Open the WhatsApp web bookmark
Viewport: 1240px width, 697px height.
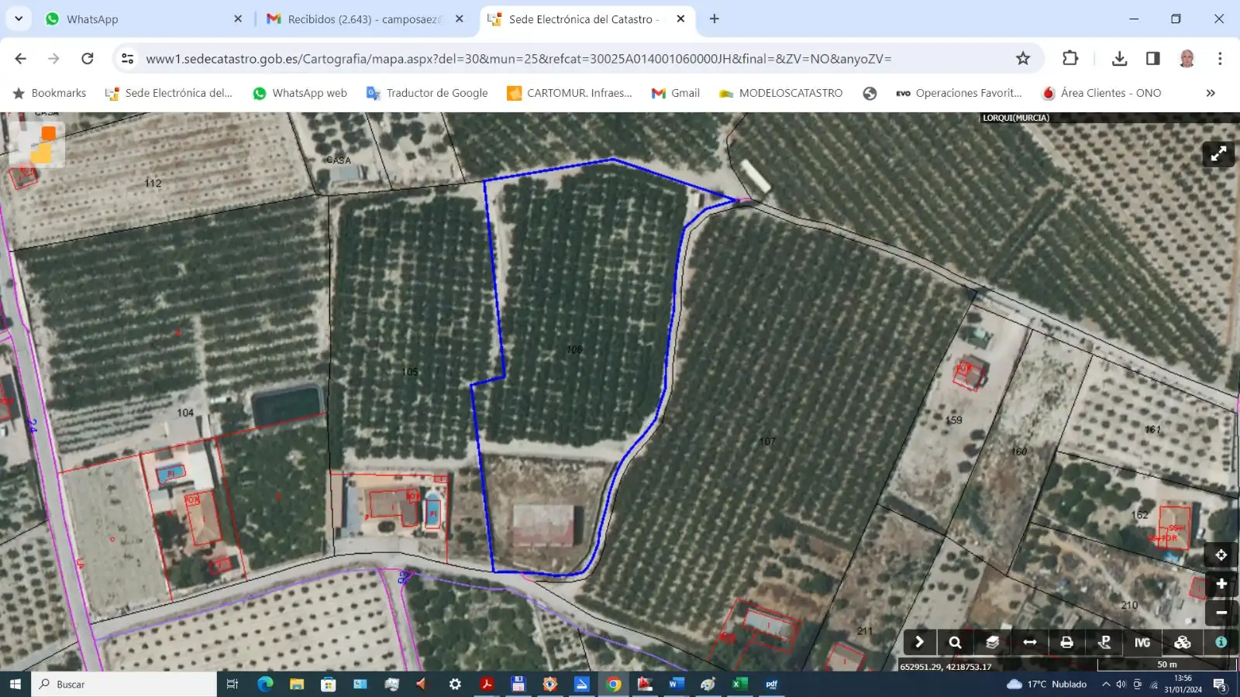(x=299, y=93)
